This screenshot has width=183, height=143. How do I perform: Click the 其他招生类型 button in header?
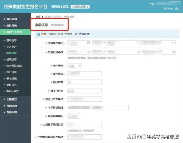point(80,7)
